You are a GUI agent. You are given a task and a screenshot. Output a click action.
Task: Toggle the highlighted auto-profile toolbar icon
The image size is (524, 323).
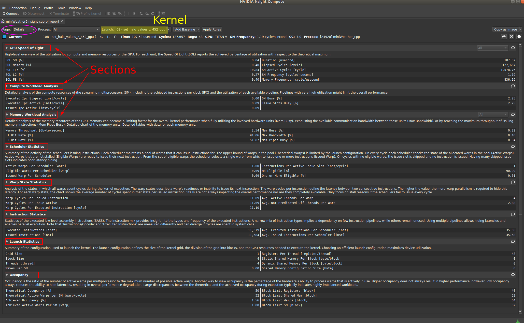(x=114, y=13)
